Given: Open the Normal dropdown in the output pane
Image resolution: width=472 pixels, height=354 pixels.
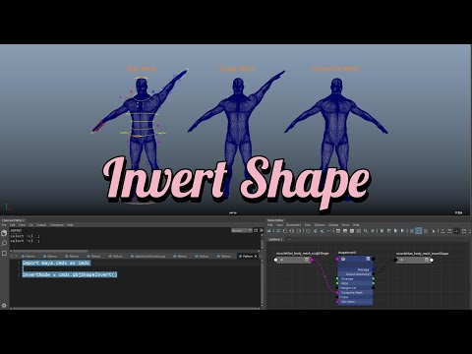Looking at the screenshot, I should 242,230.
